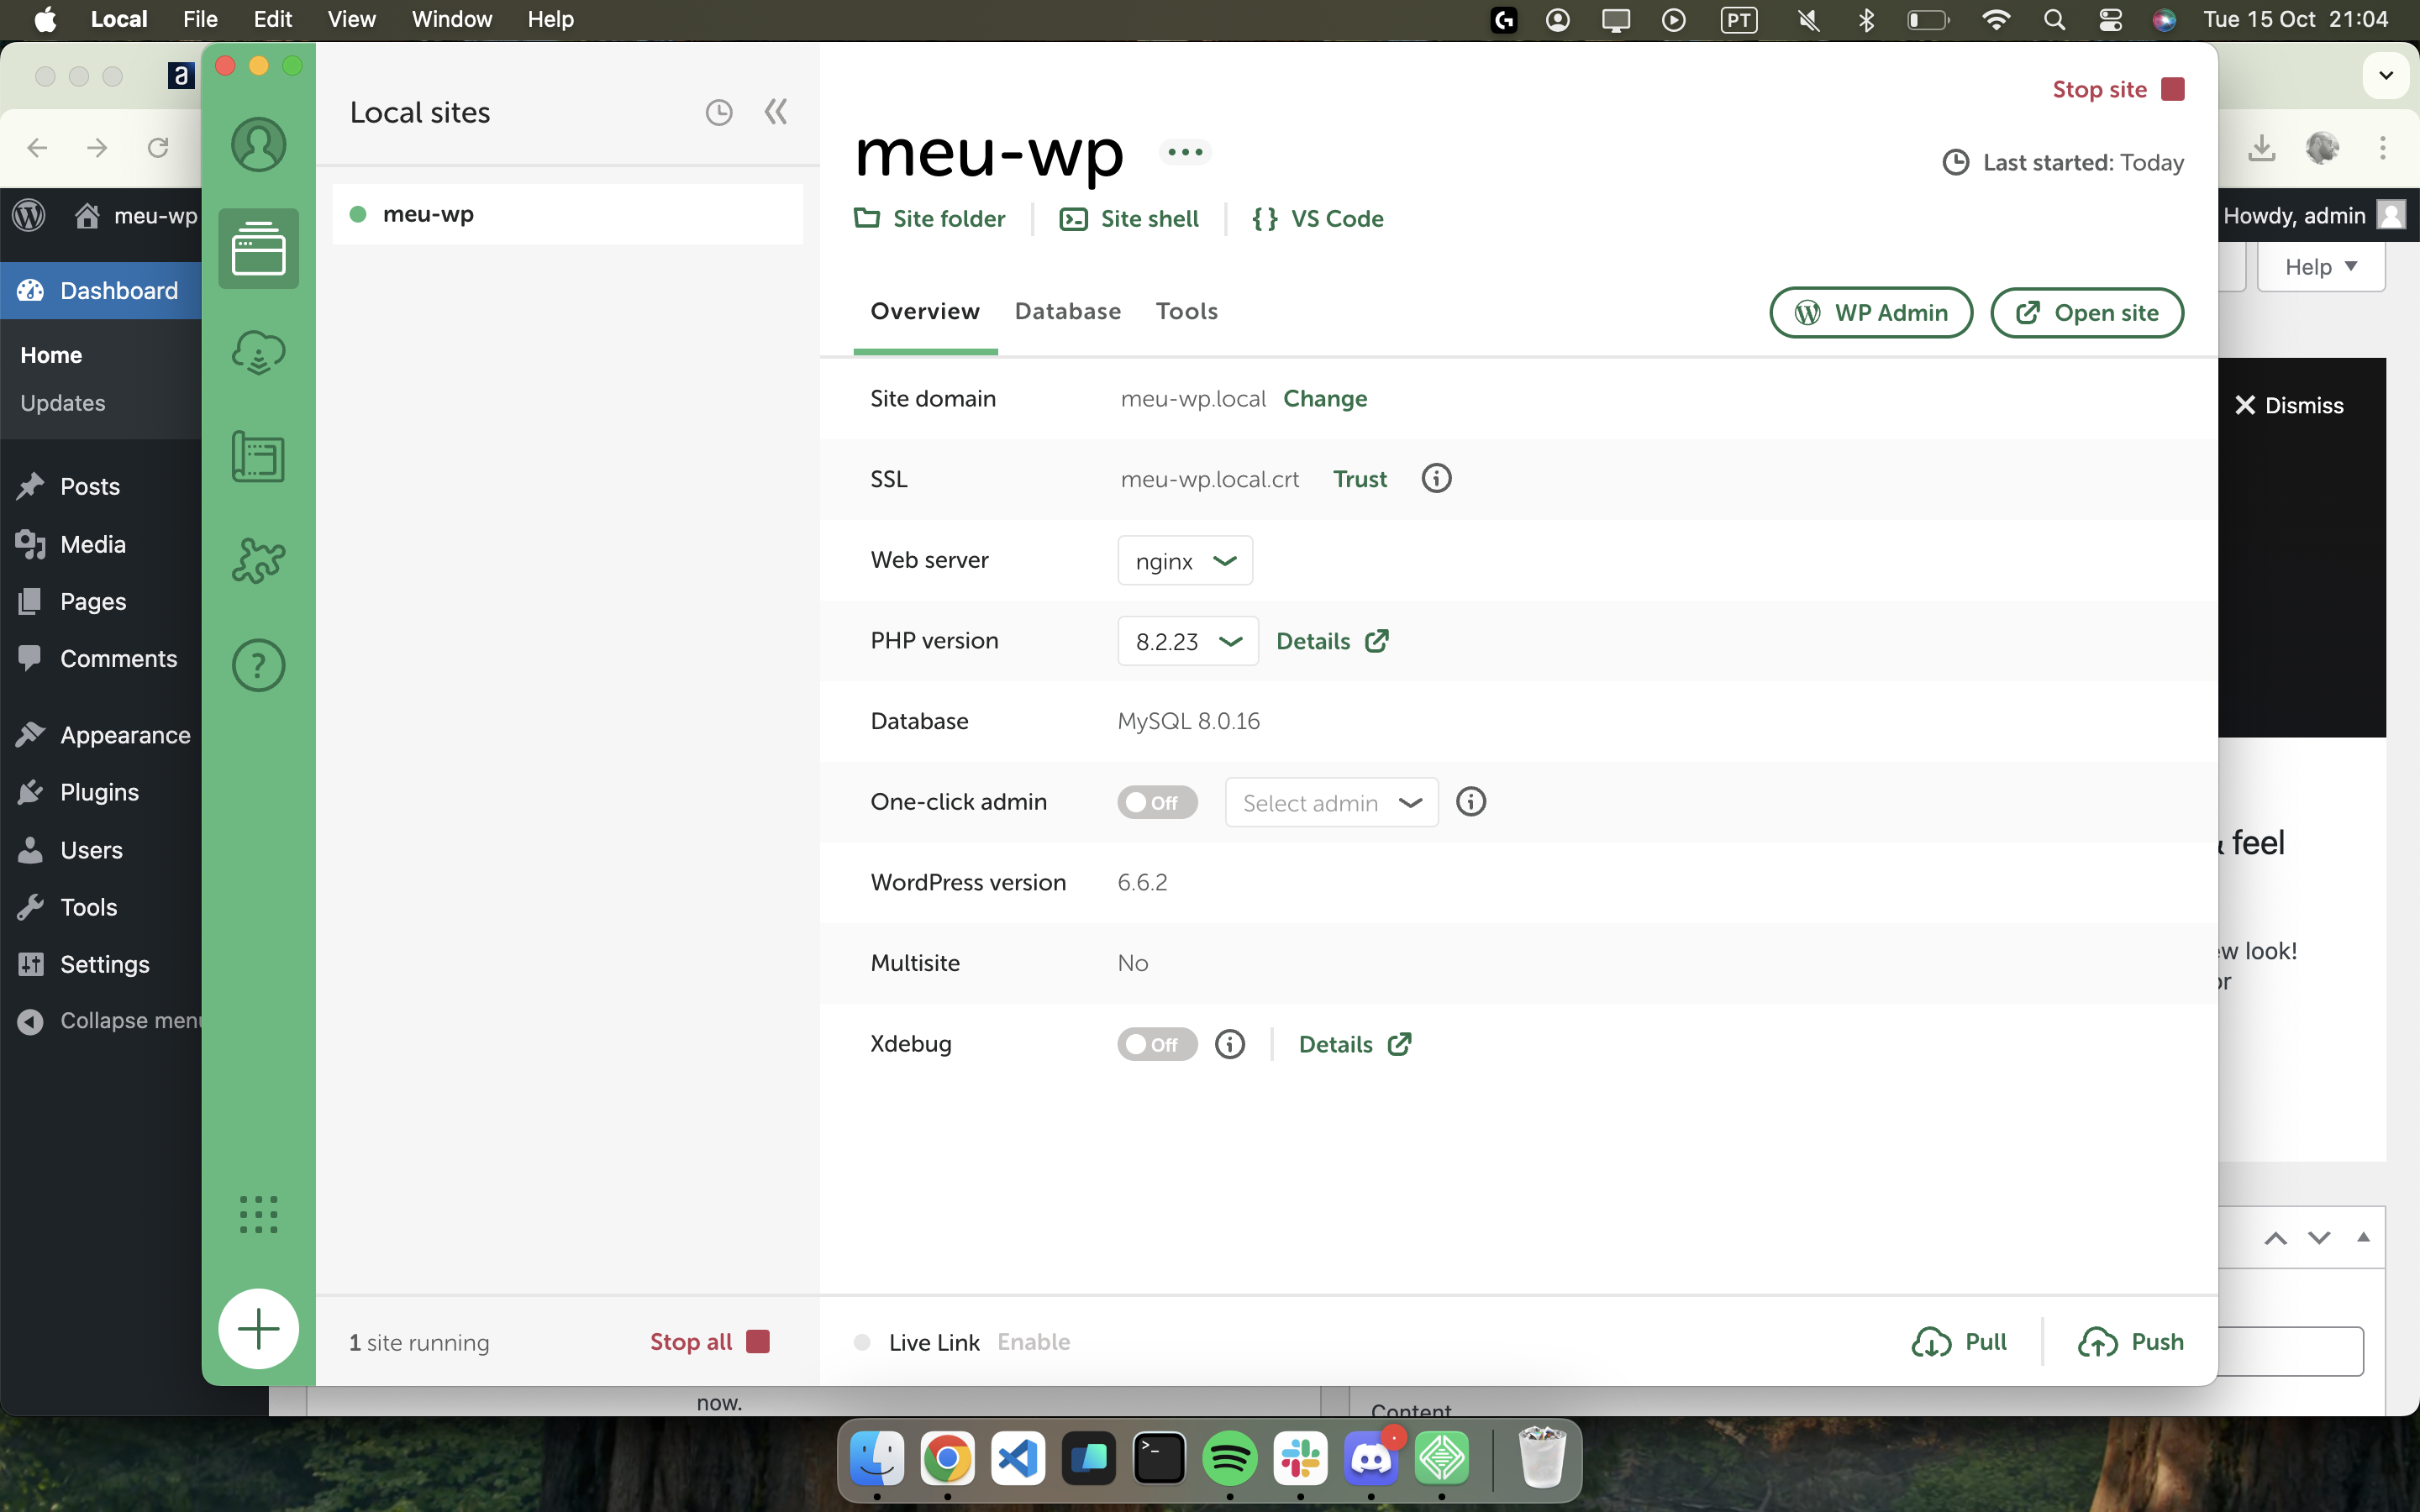Toggle One-click admin switch on
2420x1512 pixels.
[1156, 802]
